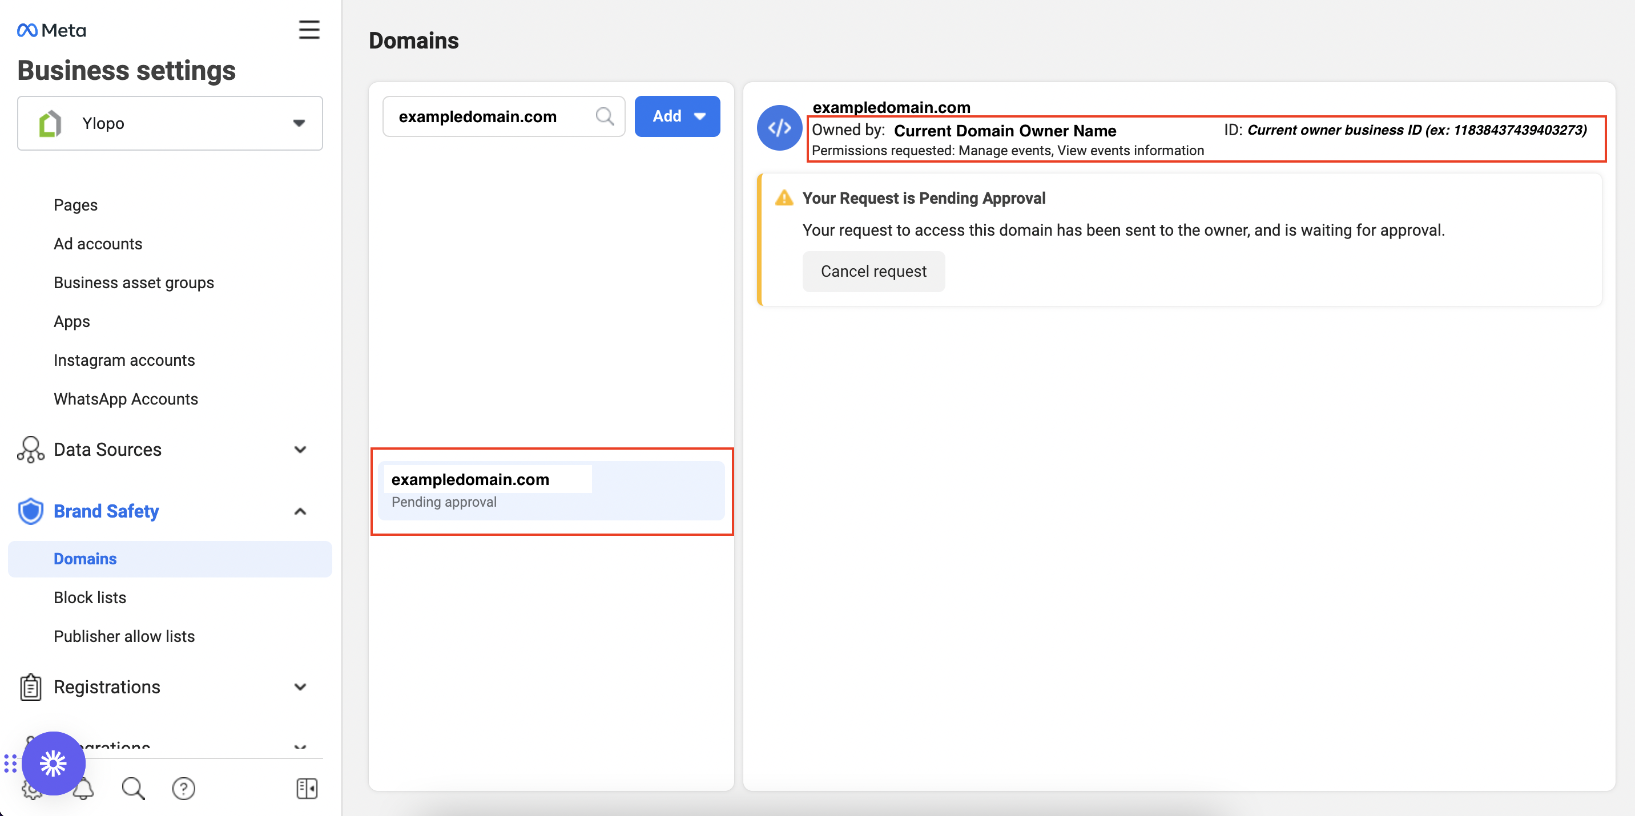1635x816 pixels.
Task: Switch to the Block lists section
Action: [x=90, y=597]
